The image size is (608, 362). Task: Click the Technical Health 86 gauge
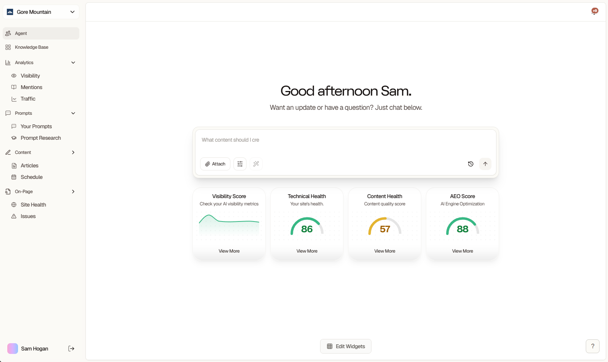click(307, 226)
